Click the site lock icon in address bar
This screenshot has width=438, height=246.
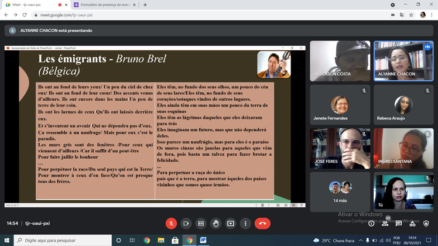pyautogui.click(x=36, y=15)
